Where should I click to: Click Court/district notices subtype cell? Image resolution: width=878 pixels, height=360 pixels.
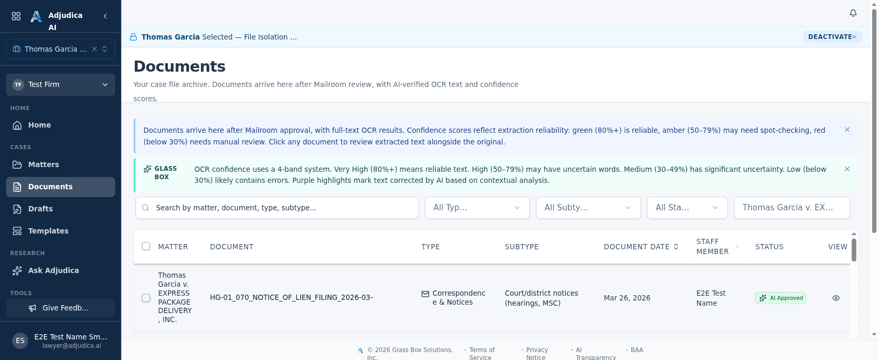click(541, 298)
